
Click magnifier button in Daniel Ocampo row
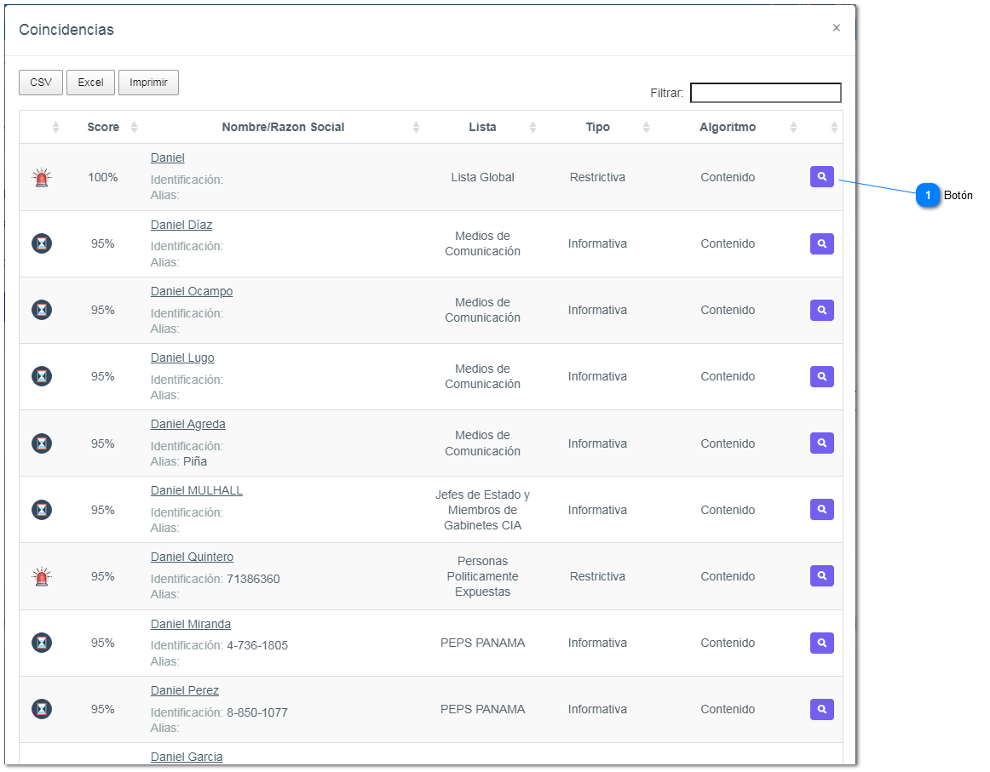pos(821,310)
